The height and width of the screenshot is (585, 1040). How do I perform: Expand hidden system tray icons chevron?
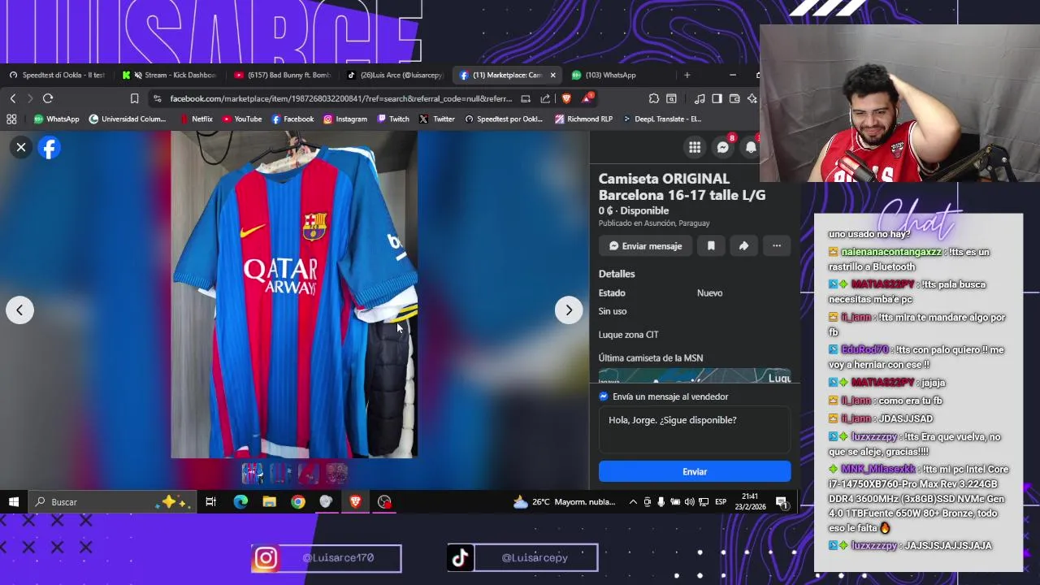633,502
